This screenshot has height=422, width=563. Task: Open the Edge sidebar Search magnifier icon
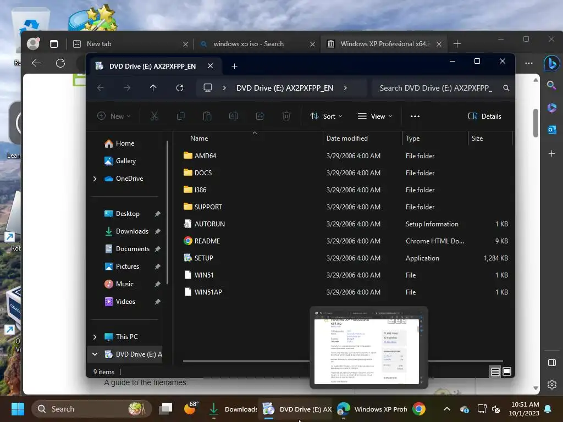tap(551, 85)
